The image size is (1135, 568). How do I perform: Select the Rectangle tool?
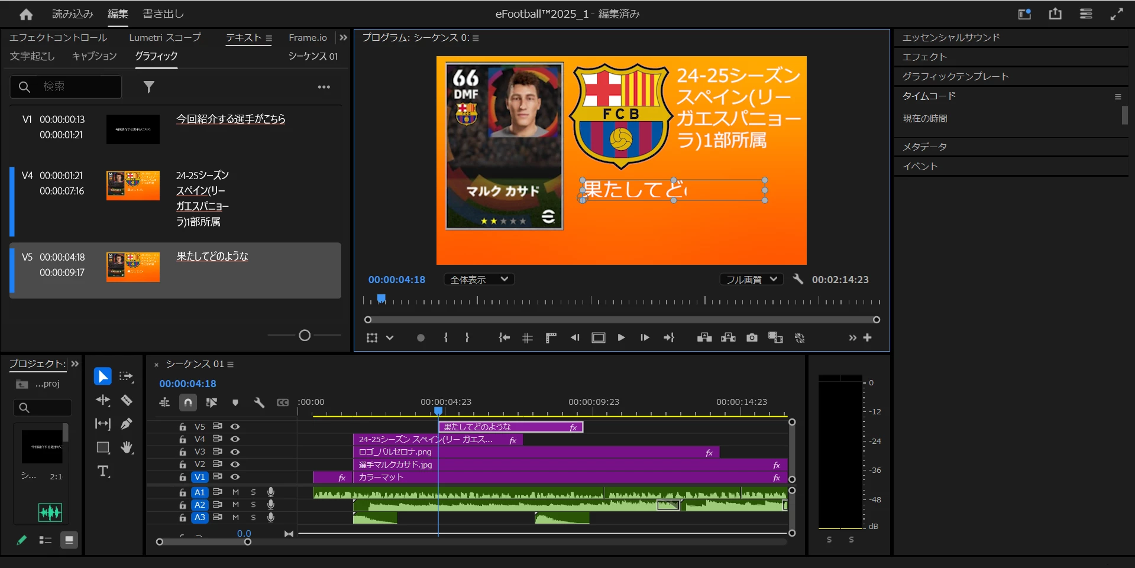[x=103, y=447]
